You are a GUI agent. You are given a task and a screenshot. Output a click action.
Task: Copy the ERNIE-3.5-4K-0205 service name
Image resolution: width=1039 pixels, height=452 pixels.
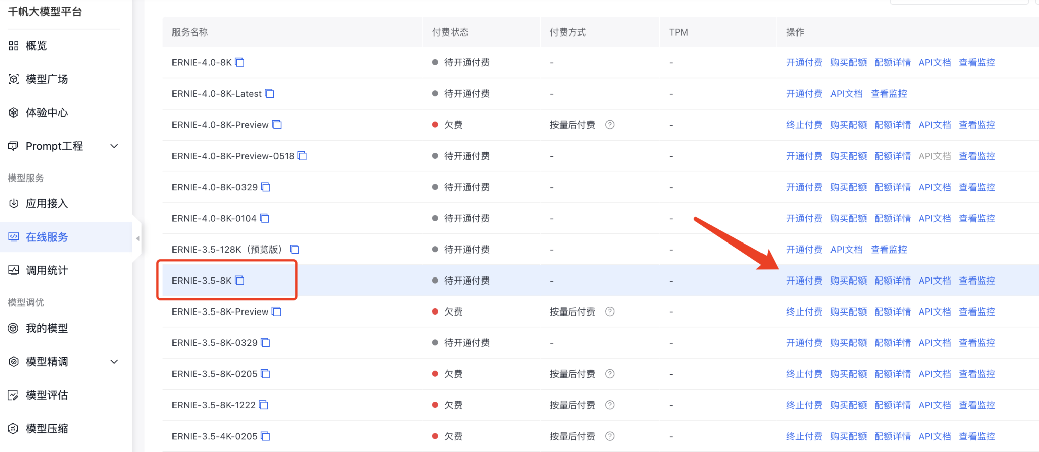tap(265, 436)
